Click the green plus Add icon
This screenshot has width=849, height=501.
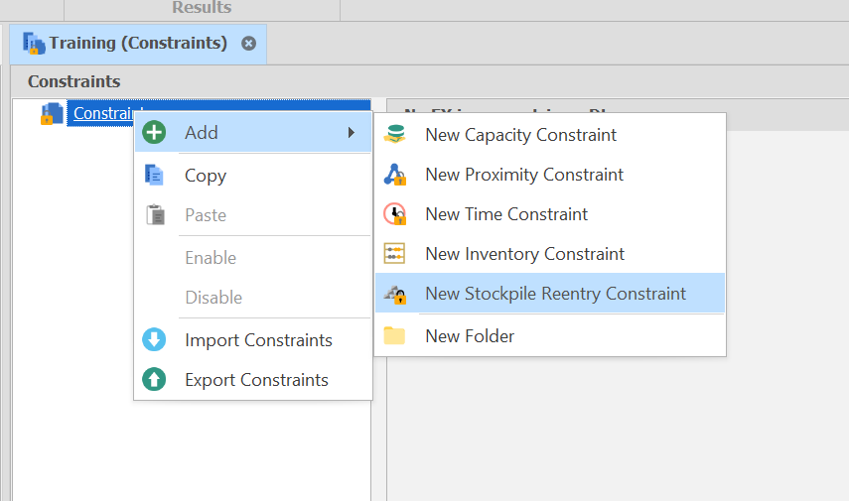point(155,133)
